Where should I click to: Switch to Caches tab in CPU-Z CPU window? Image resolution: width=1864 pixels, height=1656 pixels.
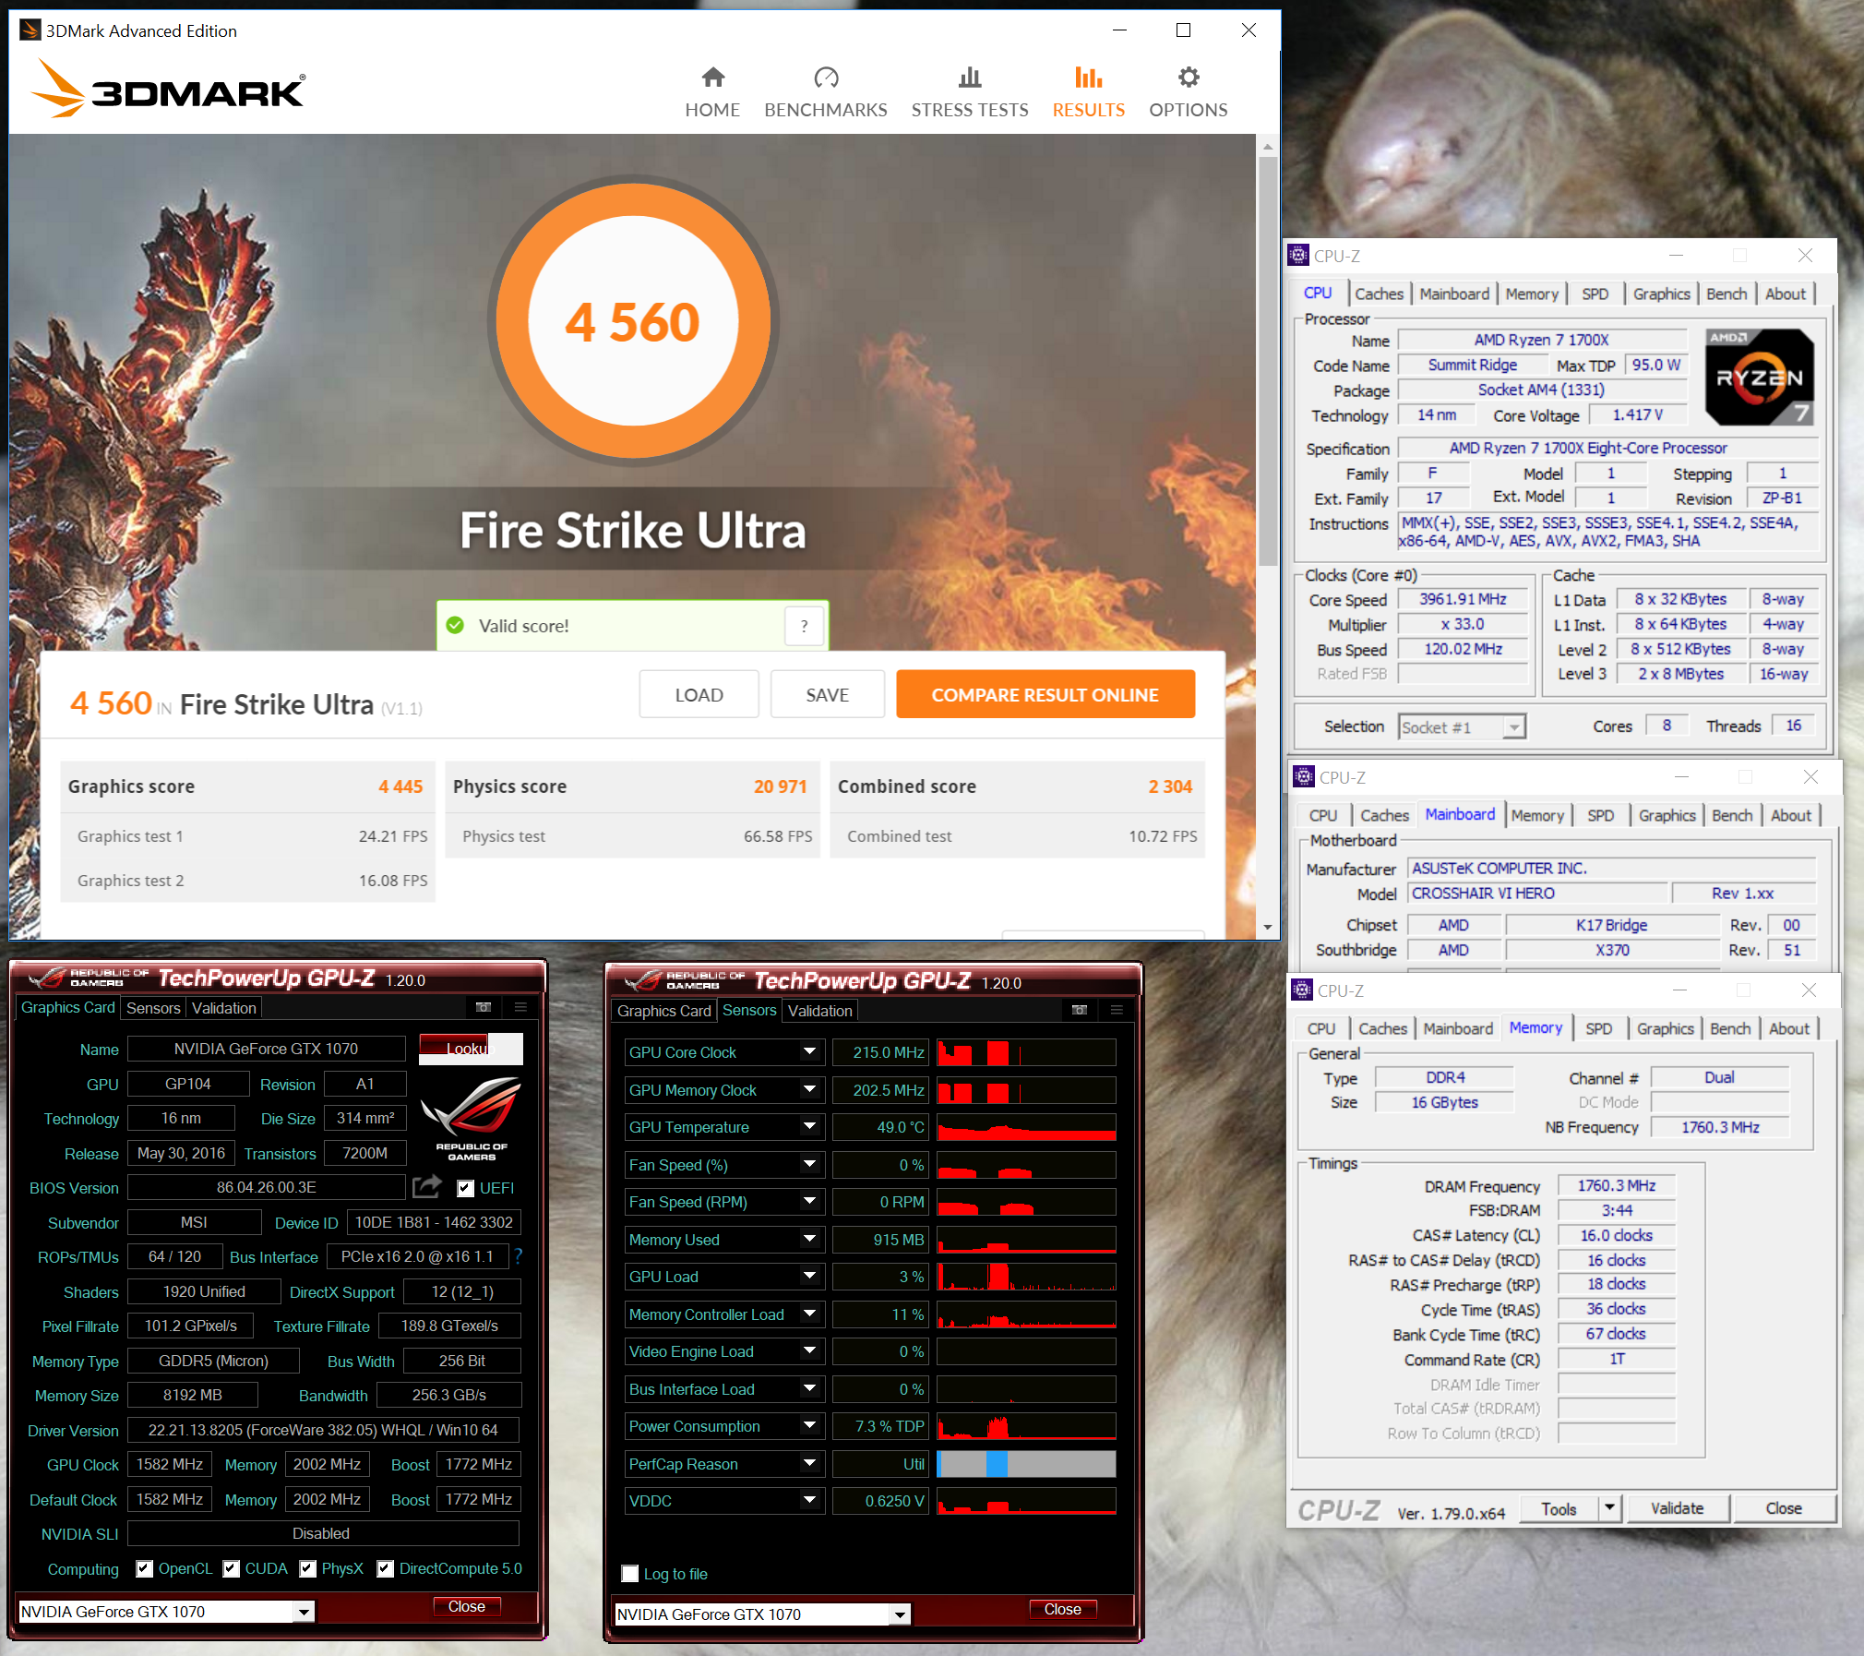tap(1379, 294)
